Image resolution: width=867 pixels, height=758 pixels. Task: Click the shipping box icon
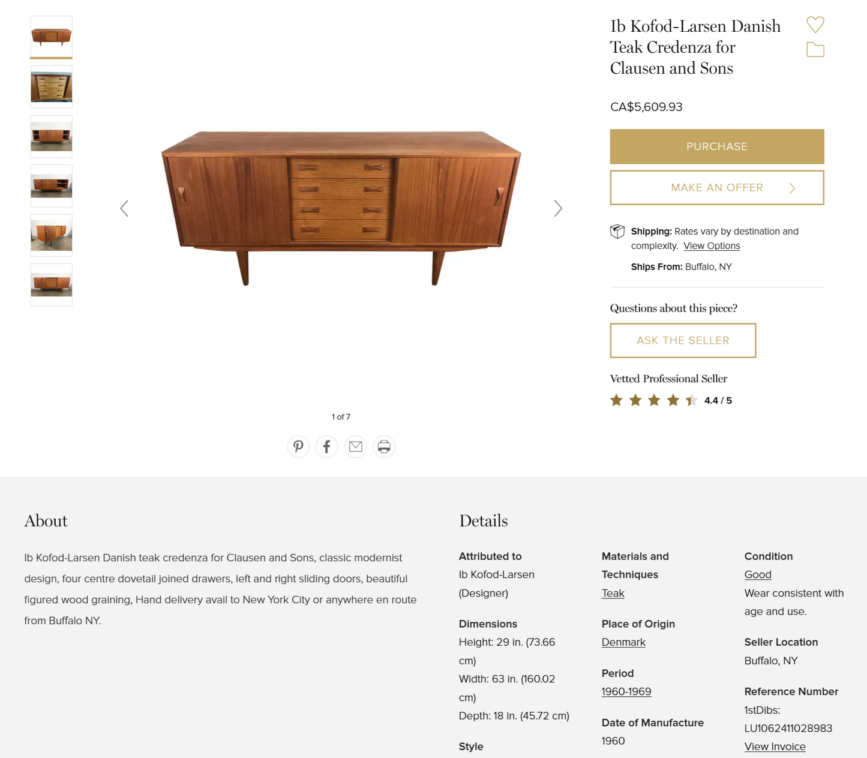click(617, 230)
